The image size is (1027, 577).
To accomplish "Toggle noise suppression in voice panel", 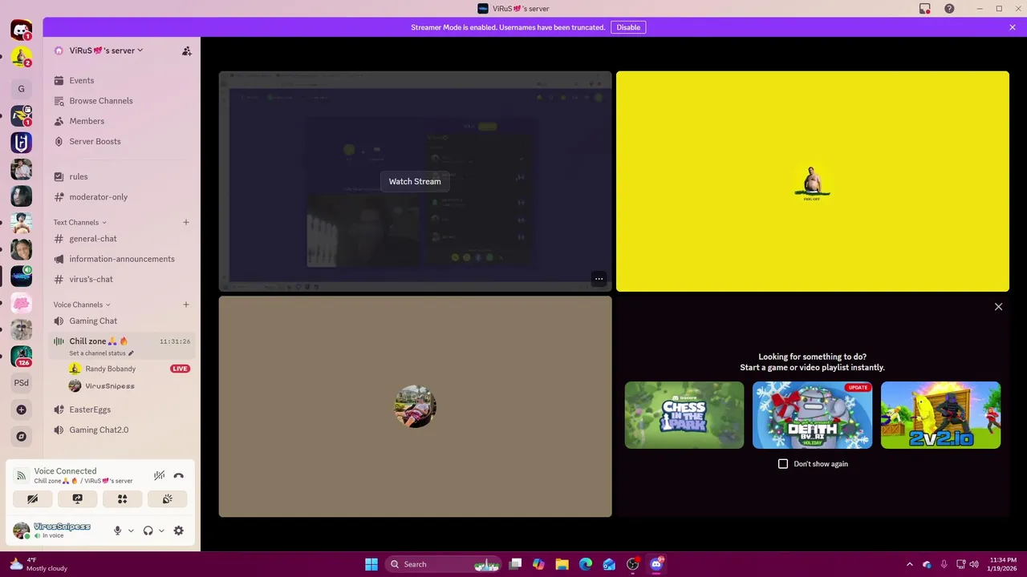I will point(159,475).
